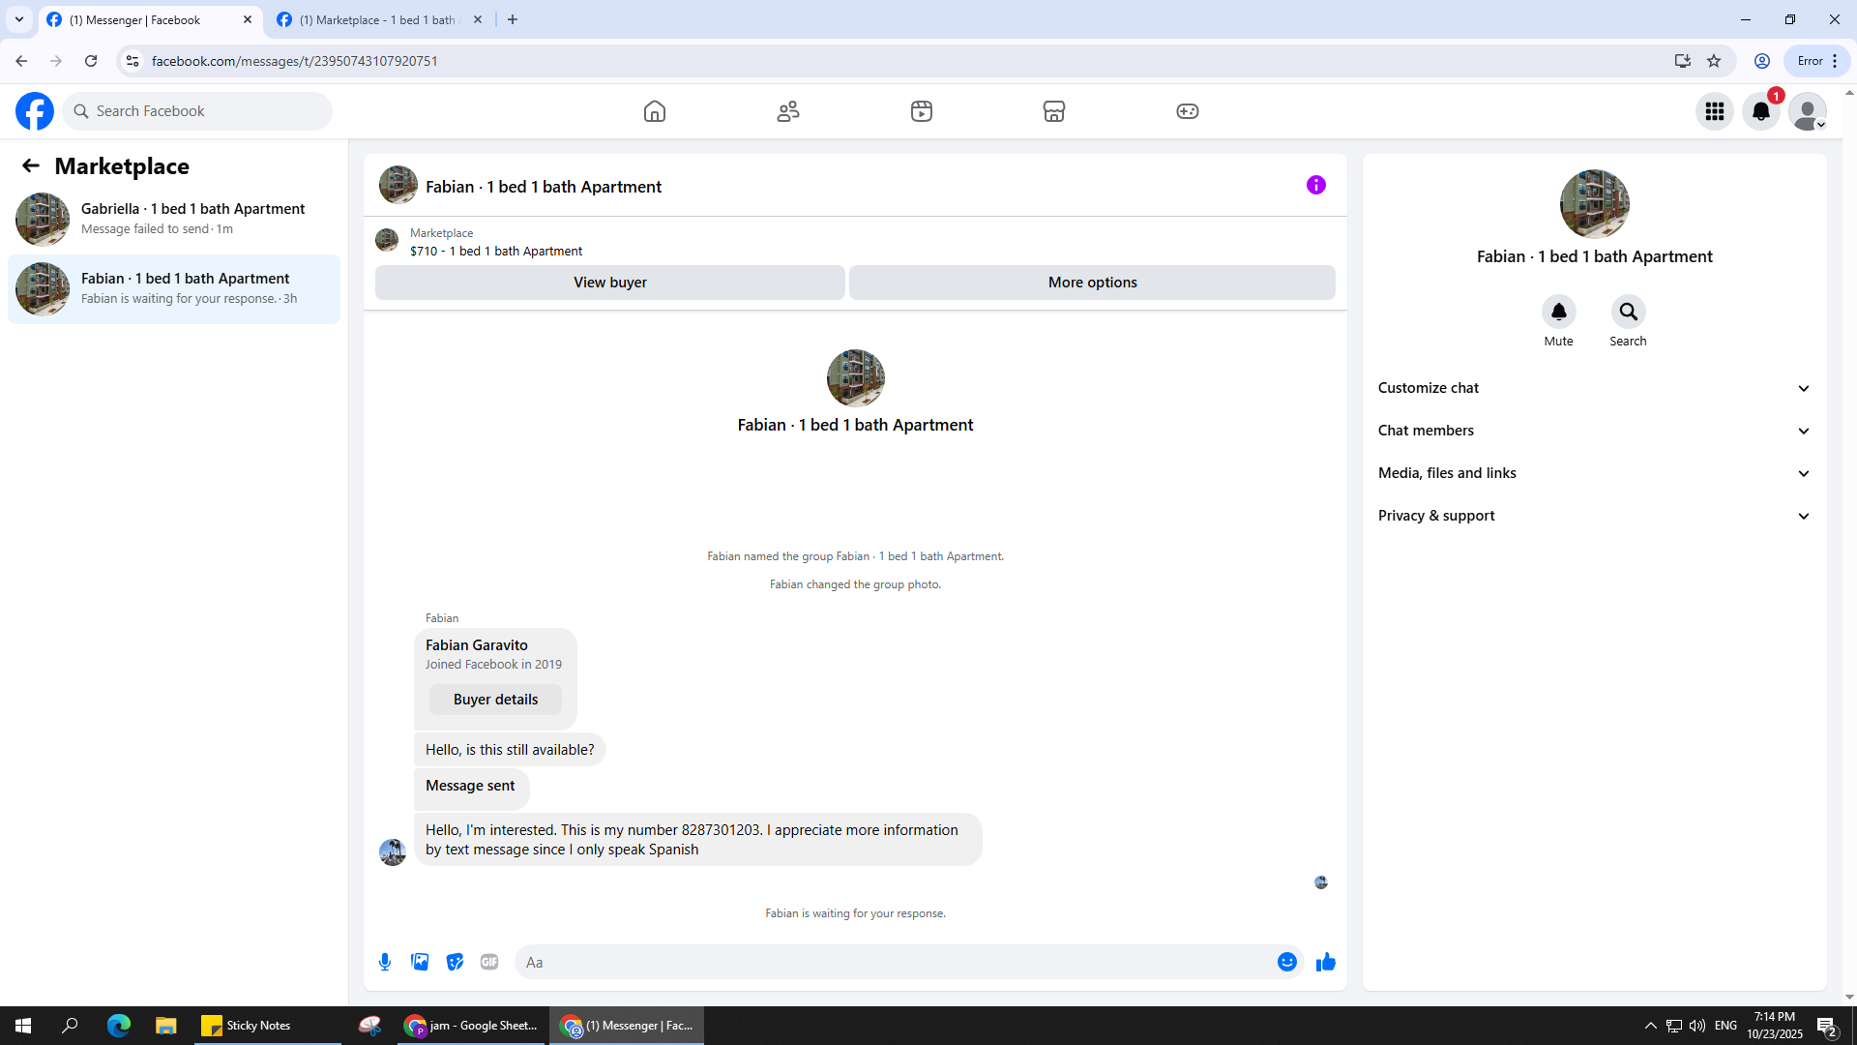
Task: Open the Facebook notifications bell
Action: pyautogui.click(x=1760, y=111)
